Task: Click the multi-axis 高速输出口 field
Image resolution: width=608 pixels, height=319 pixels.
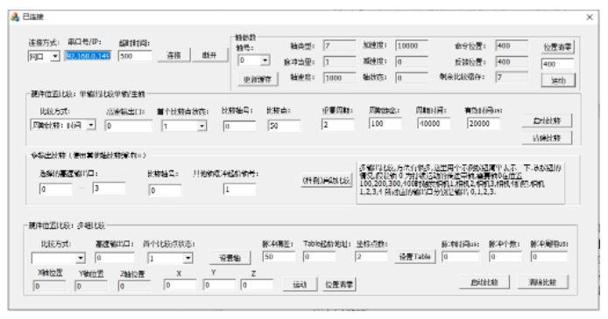Action: click(x=115, y=258)
